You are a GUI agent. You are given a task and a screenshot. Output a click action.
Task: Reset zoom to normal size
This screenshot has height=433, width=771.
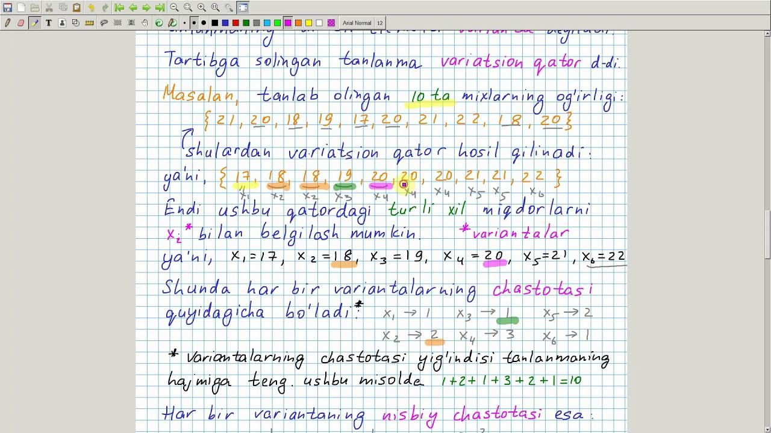[x=215, y=8]
